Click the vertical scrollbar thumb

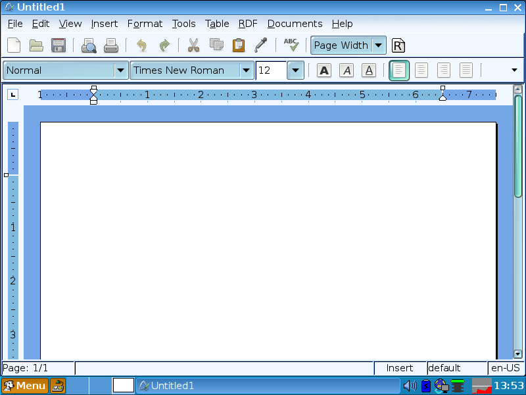[x=518, y=145]
